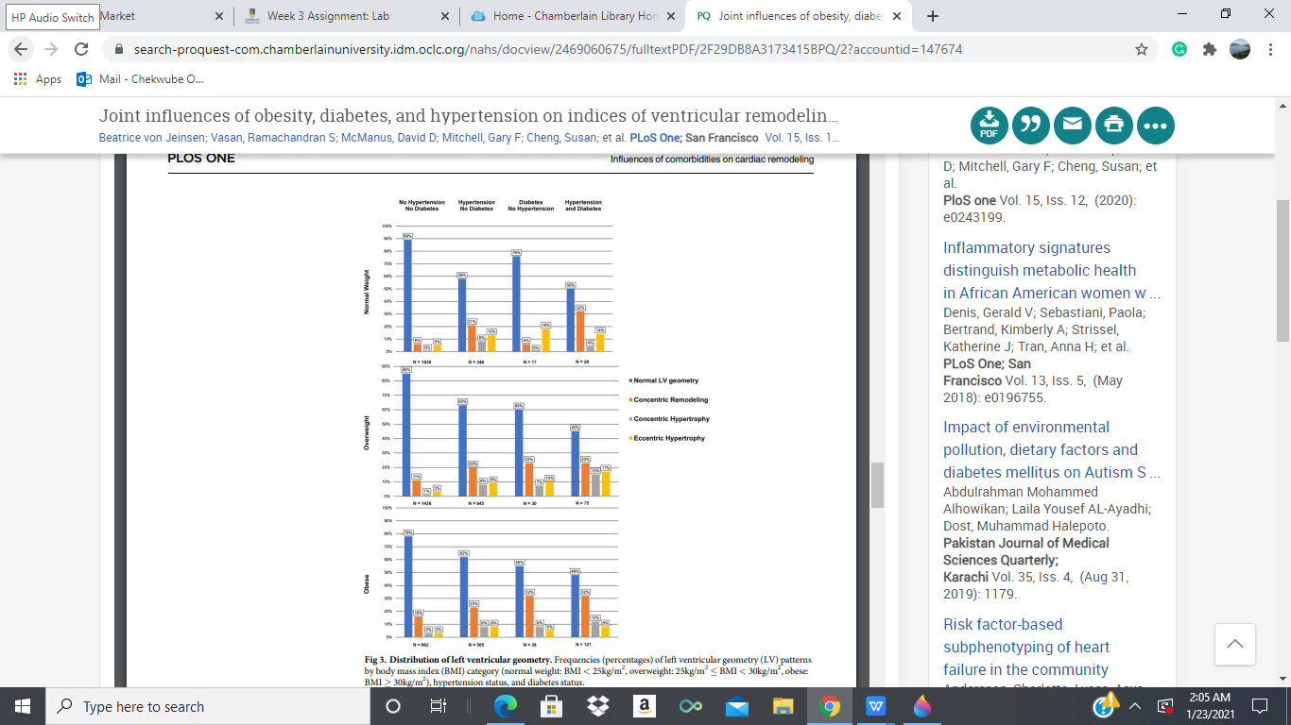Open Chrome's three-dot menu
This screenshot has width=1291, height=725.
coord(1269,49)
